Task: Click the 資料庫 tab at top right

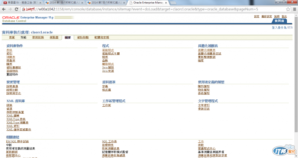Action: click(x=279, y=21)
